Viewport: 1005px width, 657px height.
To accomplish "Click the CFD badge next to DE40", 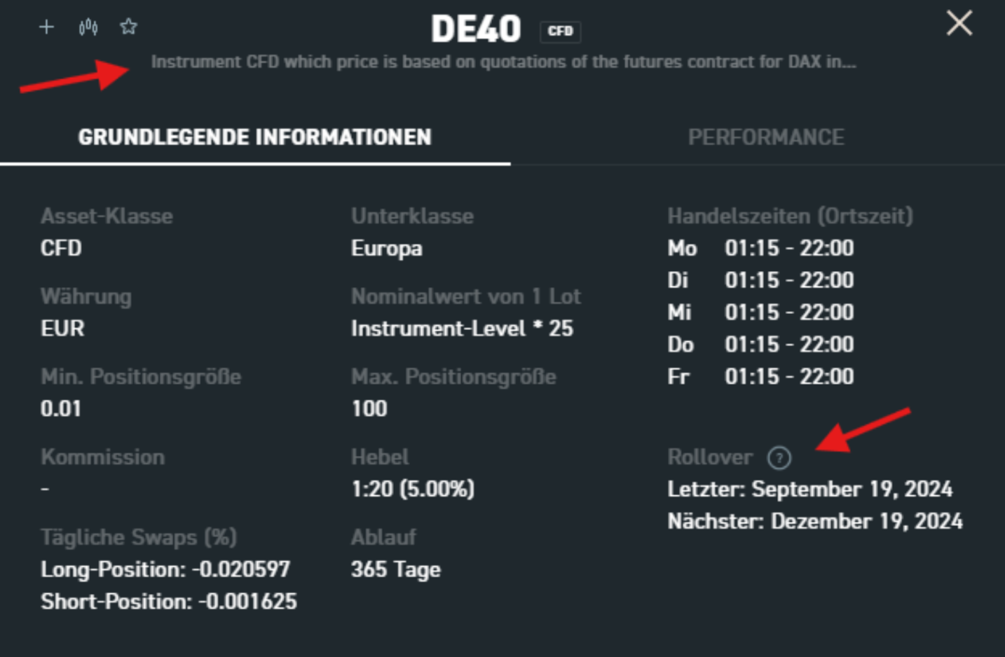I will coord(560,31).
